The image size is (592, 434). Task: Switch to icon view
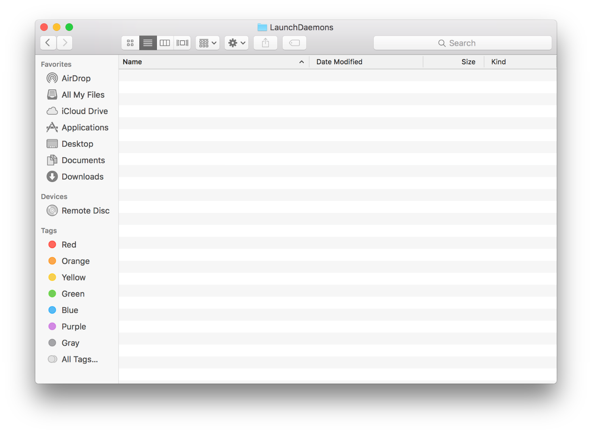tap(130, 43)
